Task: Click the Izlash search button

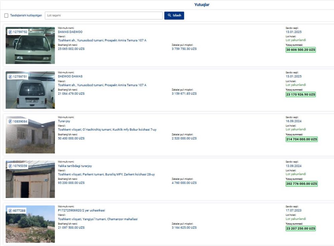Action: pyautogui.click(x=174, y=16)
